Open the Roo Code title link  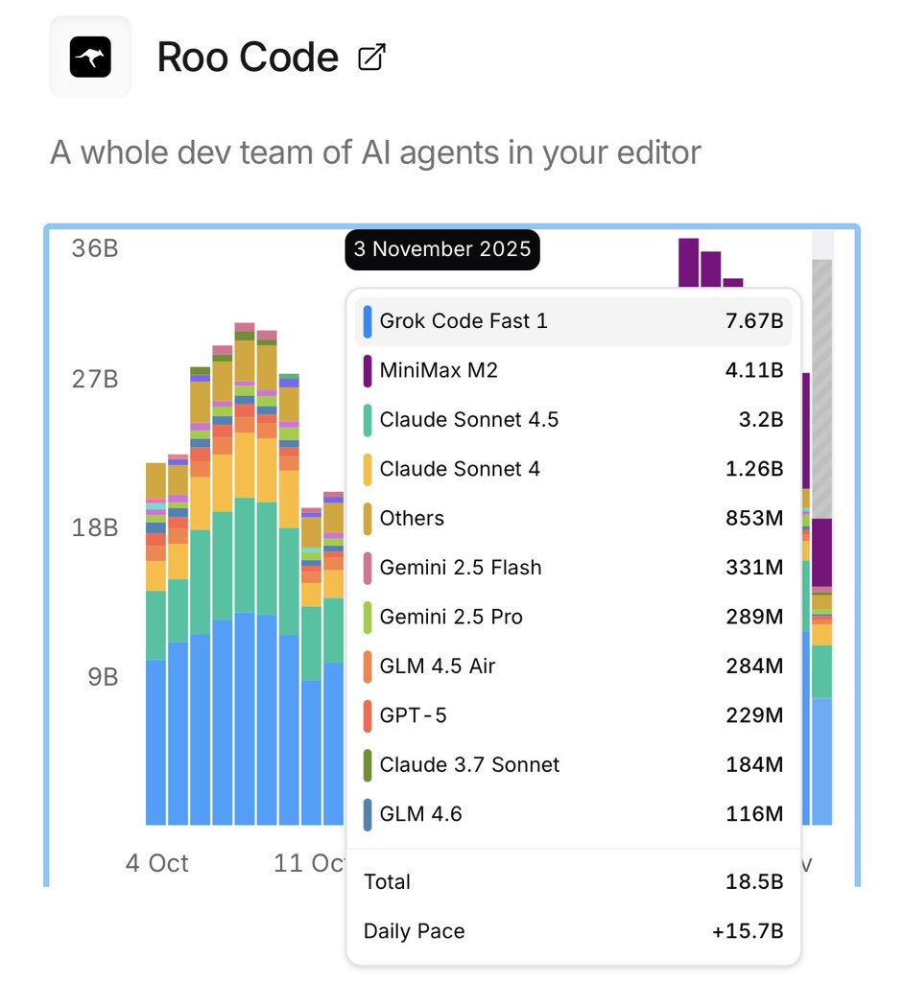[249, 57]
